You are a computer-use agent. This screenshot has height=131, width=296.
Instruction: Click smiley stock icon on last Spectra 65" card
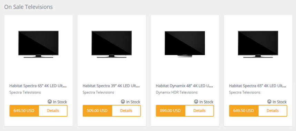[269, 102]
